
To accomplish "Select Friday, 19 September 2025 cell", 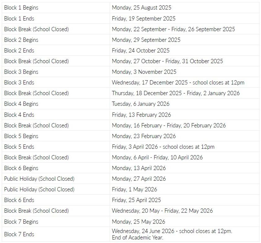I will [143, 18].
